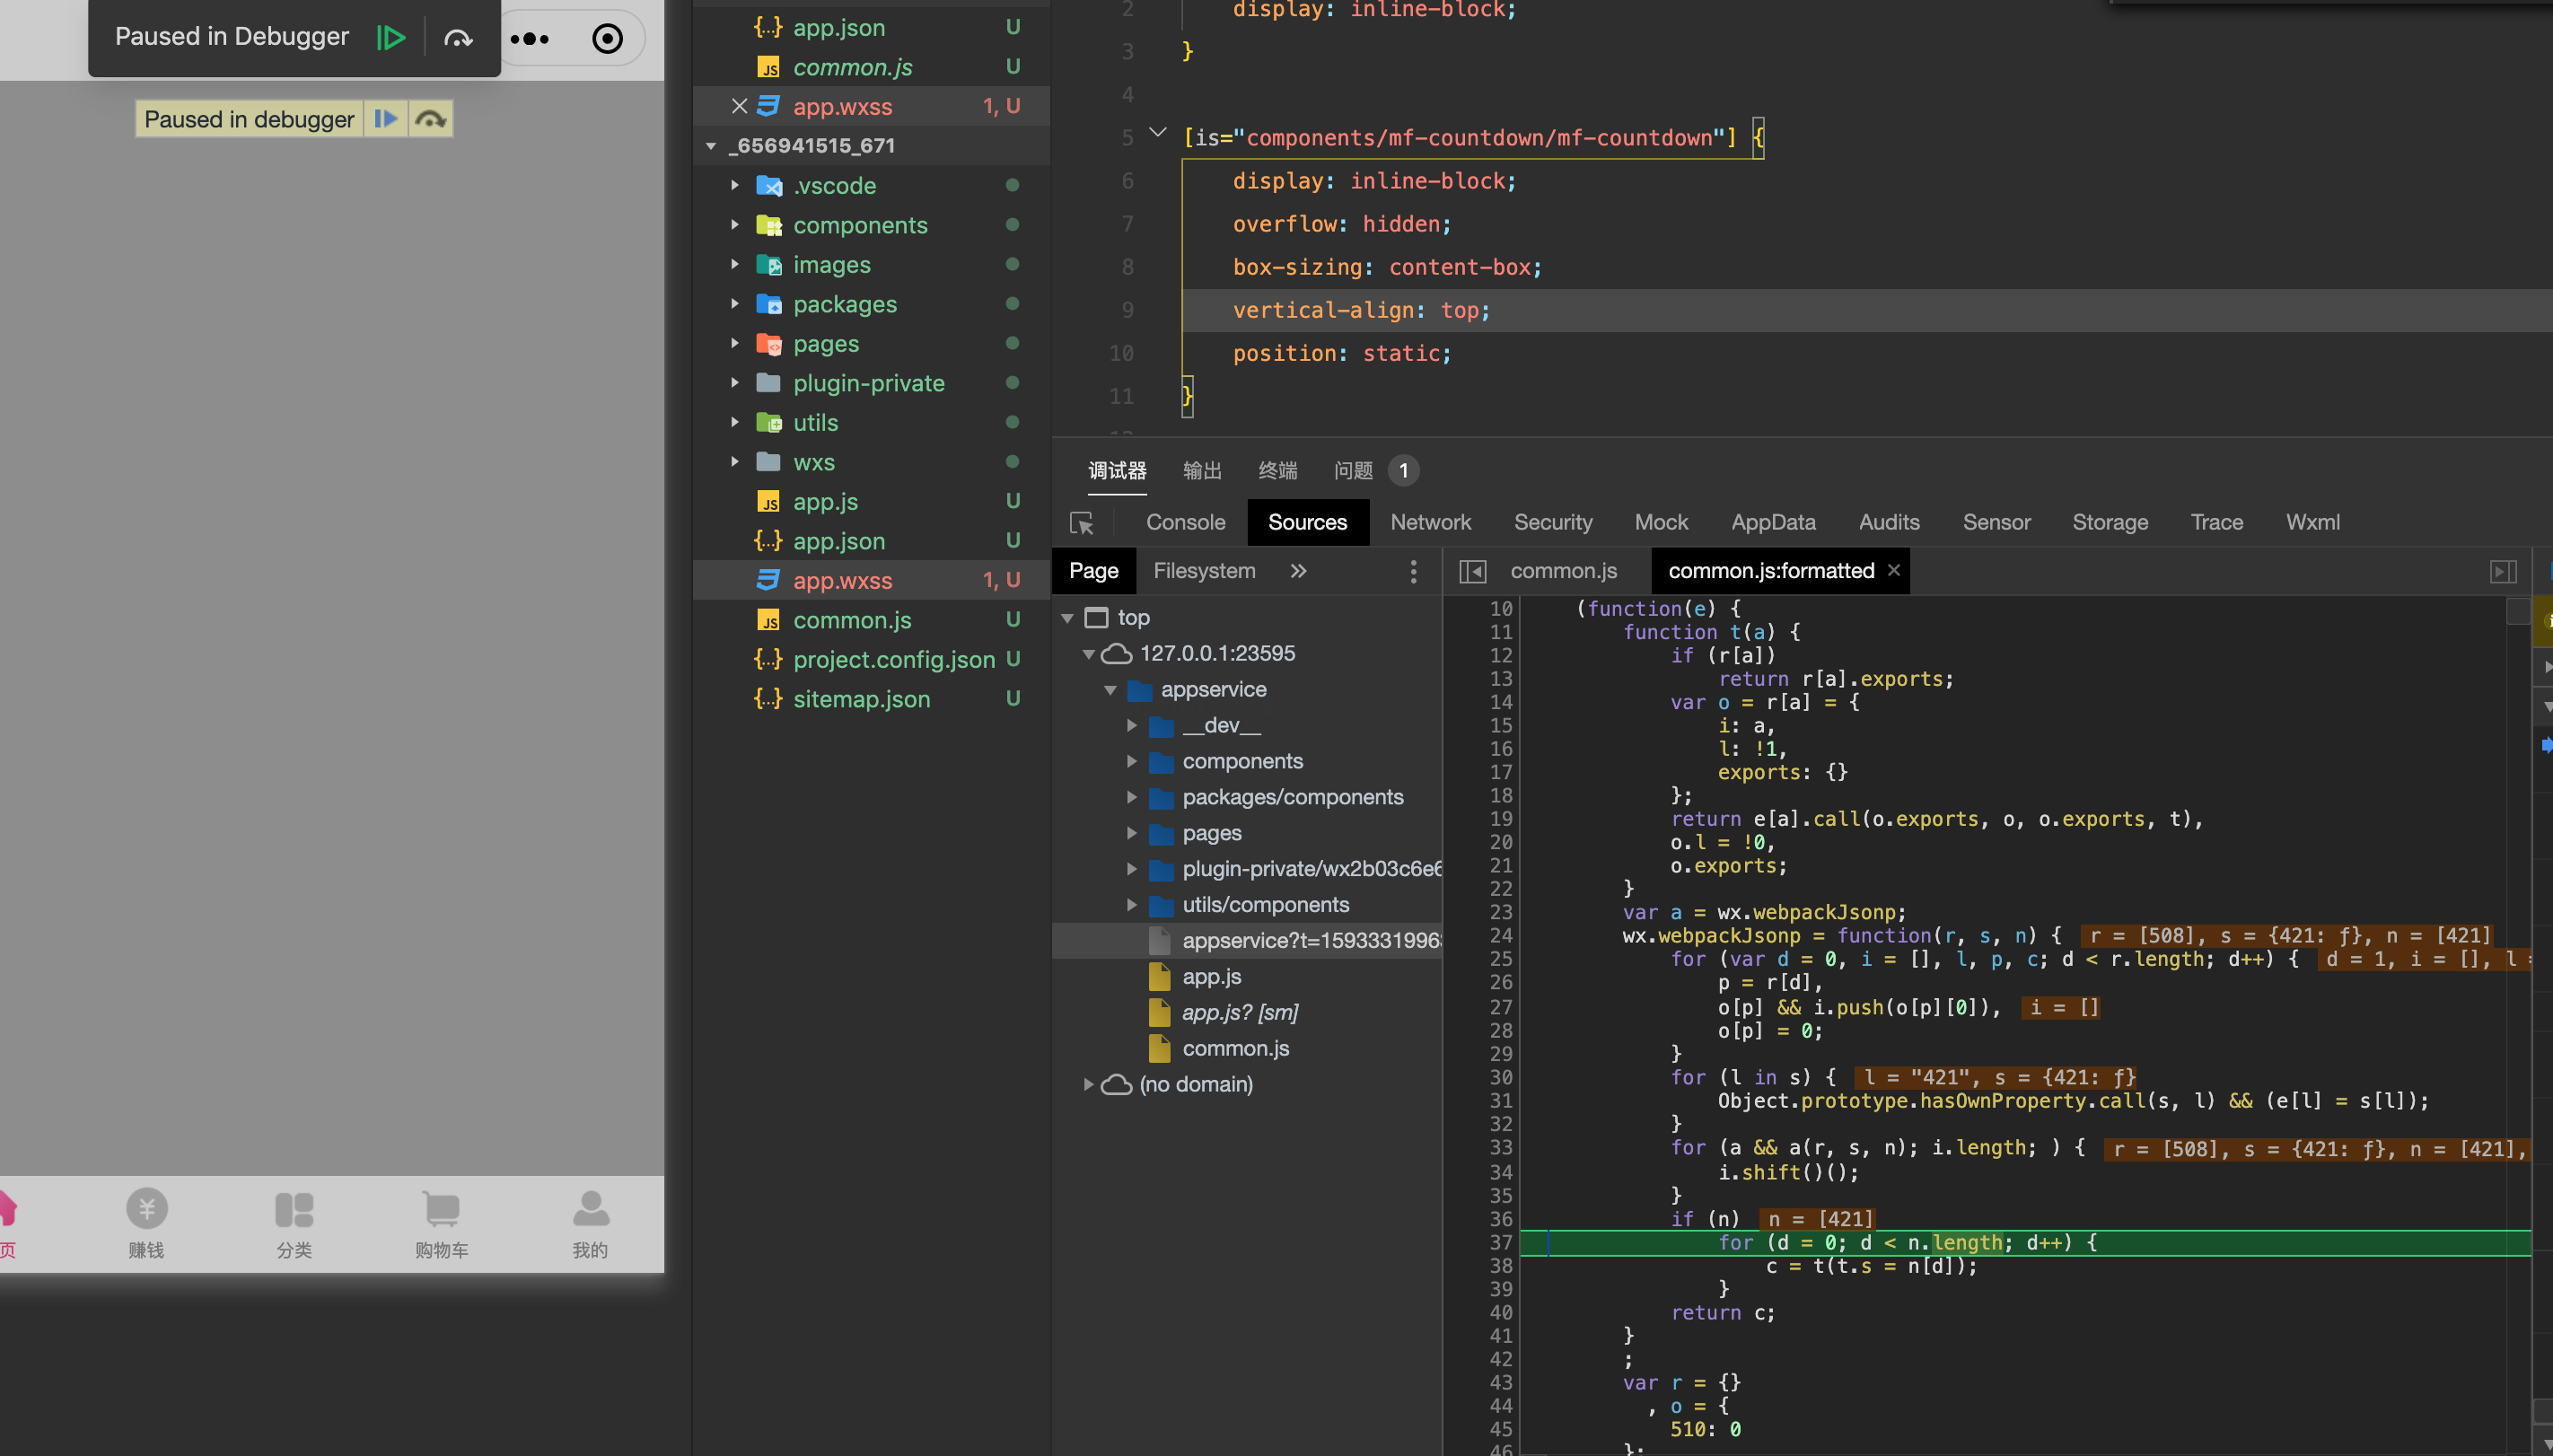Activate the inspect element picker icon

tap(1081, 523)
